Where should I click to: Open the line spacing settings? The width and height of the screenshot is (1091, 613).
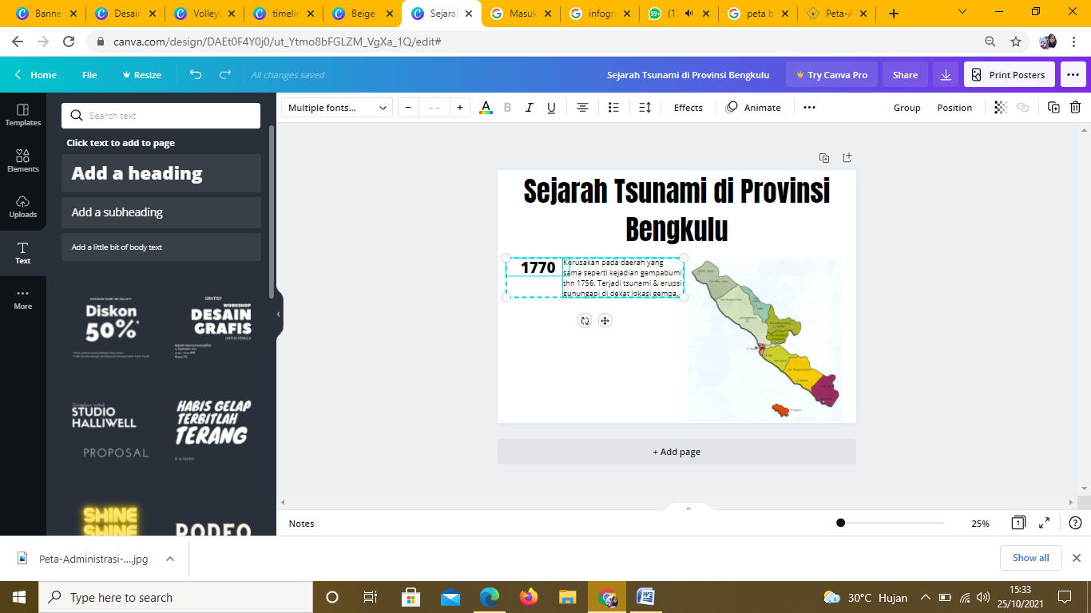point(645,108)
